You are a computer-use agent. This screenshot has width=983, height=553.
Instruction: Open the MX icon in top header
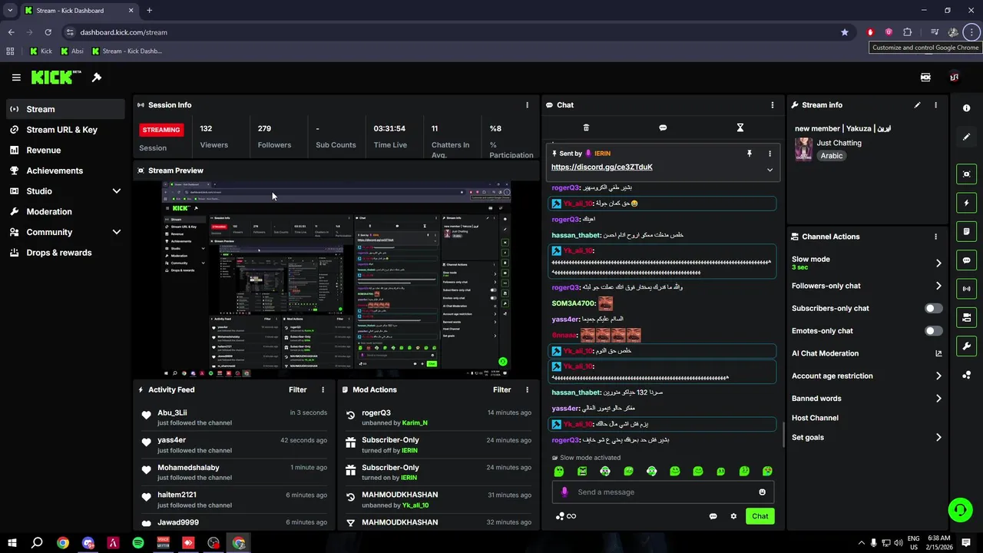coord(925,77)
